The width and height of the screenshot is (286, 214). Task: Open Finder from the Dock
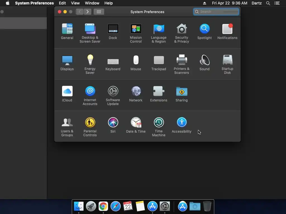pos(79,206)
